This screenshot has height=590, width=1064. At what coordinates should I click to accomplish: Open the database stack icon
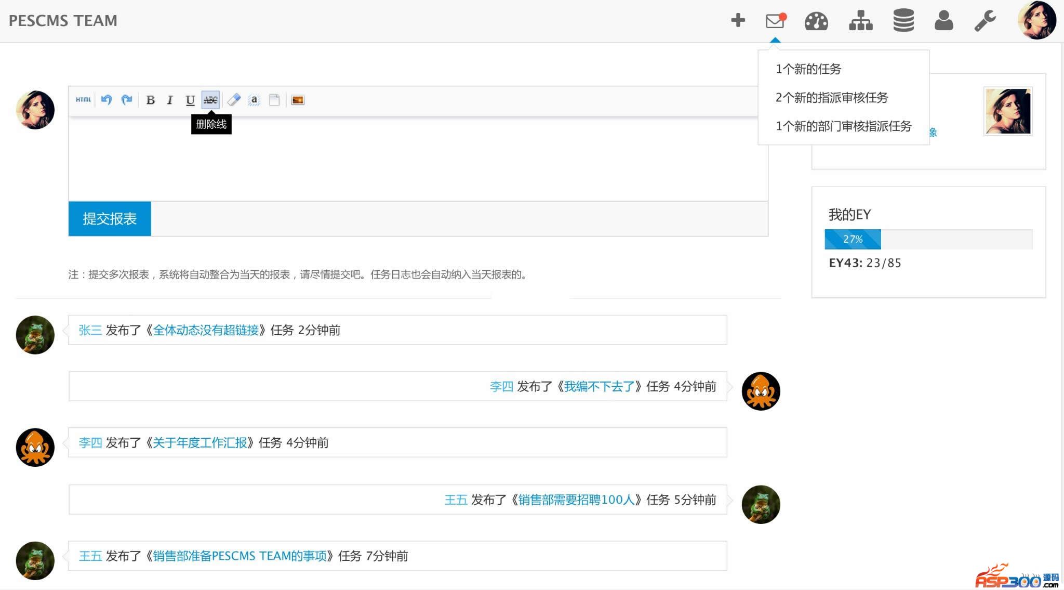(903, 21)
